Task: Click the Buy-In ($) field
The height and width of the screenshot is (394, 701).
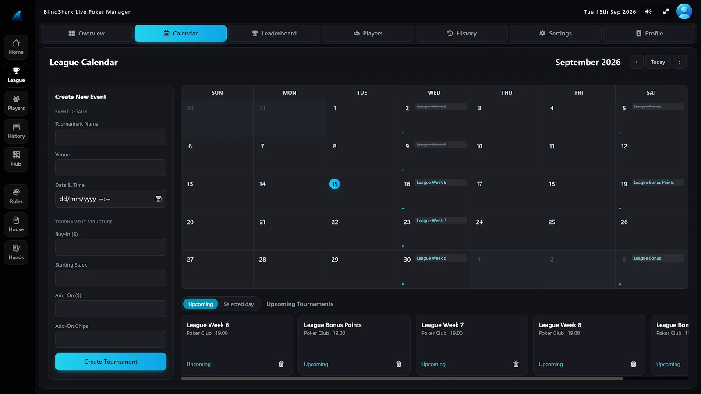Action: (111, 247)
